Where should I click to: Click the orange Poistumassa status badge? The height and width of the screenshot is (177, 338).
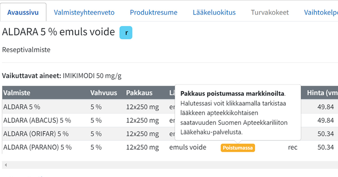238,148
